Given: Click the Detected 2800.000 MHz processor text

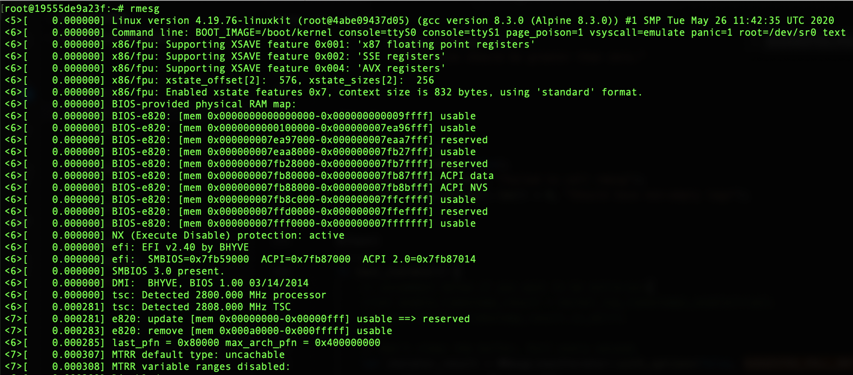Looking at the screenshot, I should (x=234, y=295).
